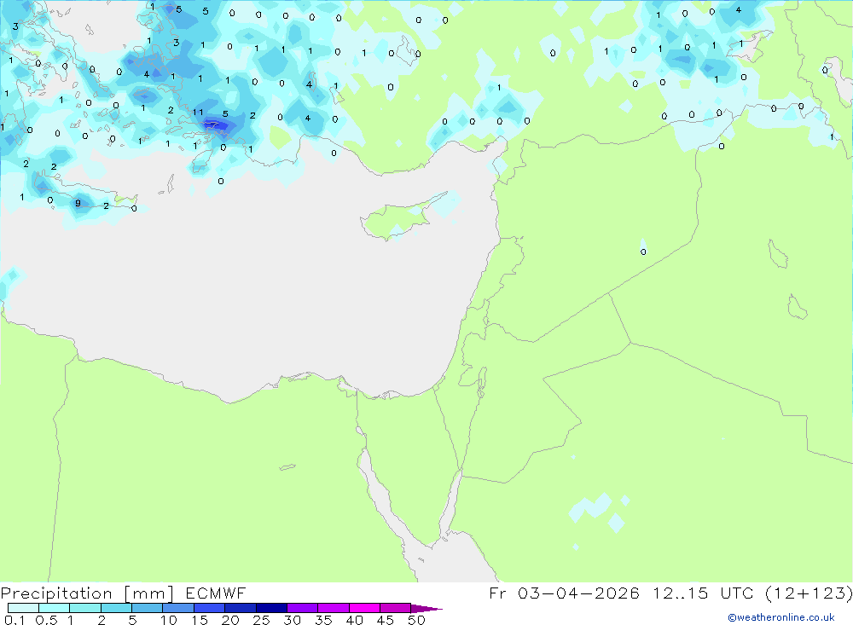Click the isolated '0' value over Syria

tap(643, 252)
